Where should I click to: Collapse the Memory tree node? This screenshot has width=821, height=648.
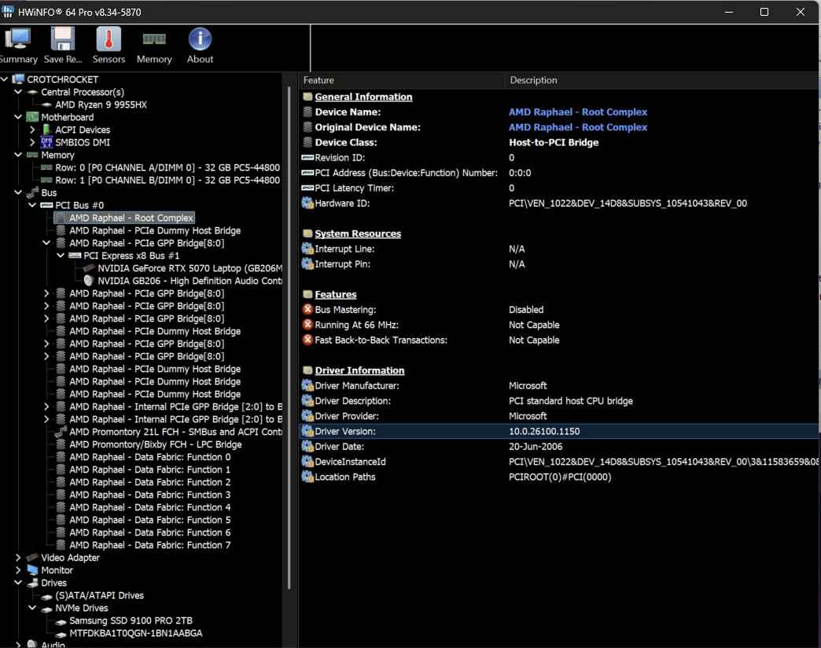tap(18, 155)
